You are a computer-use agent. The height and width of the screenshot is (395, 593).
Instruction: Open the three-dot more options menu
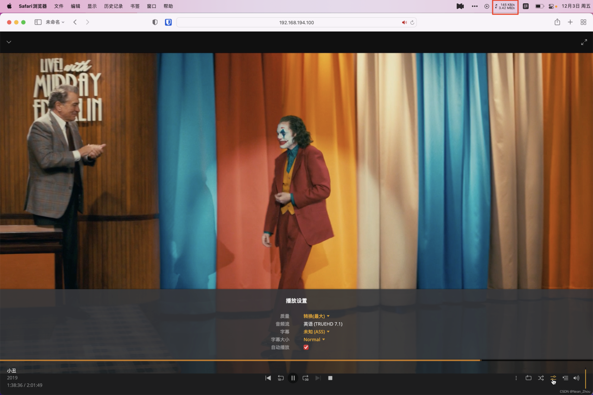[516, 378]
